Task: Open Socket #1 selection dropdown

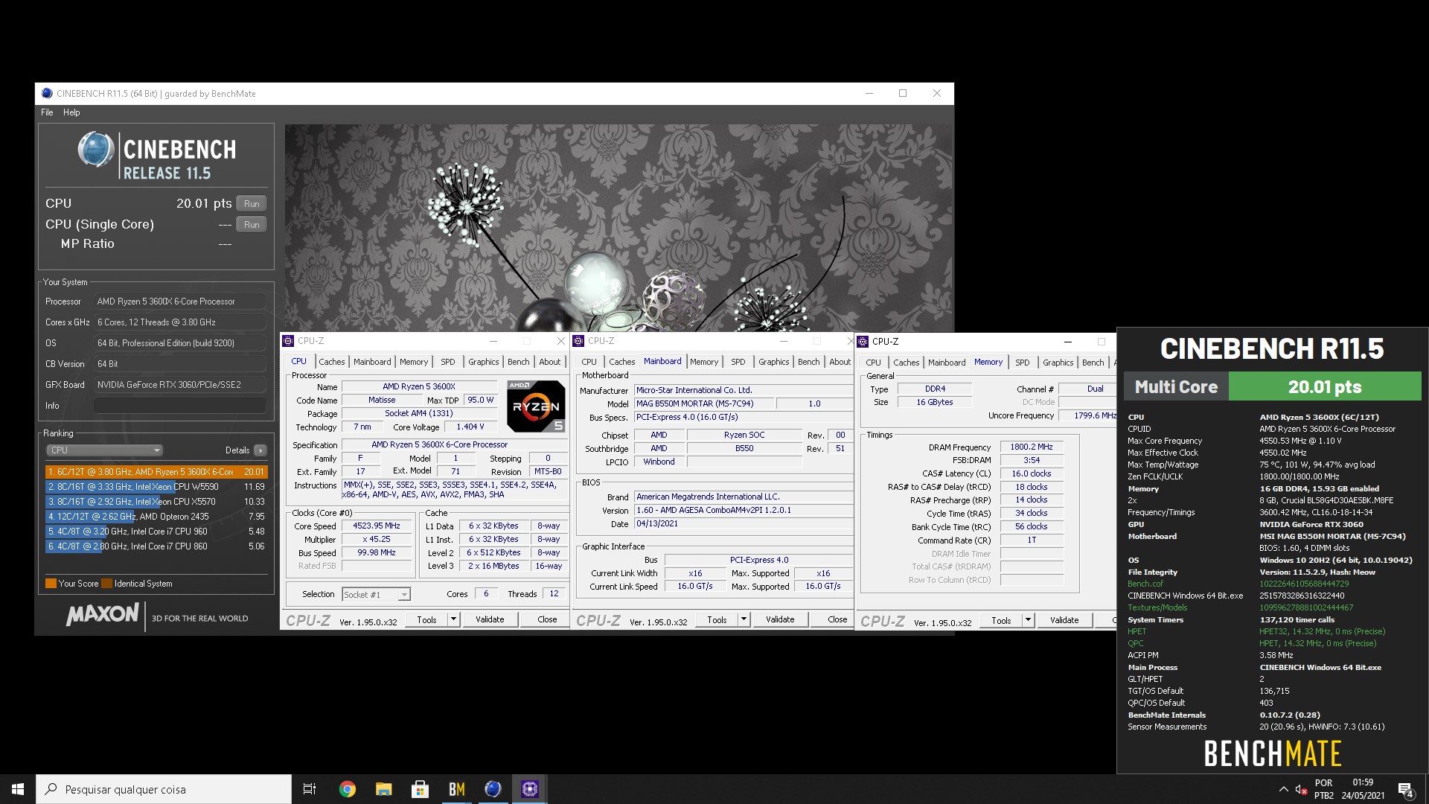Action: click(376, 594)
